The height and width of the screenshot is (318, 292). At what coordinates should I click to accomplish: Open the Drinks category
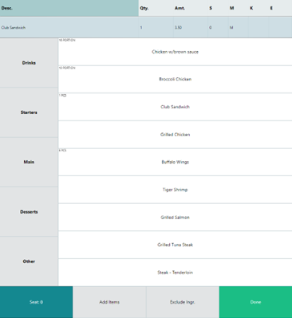[x=29, y=63]
